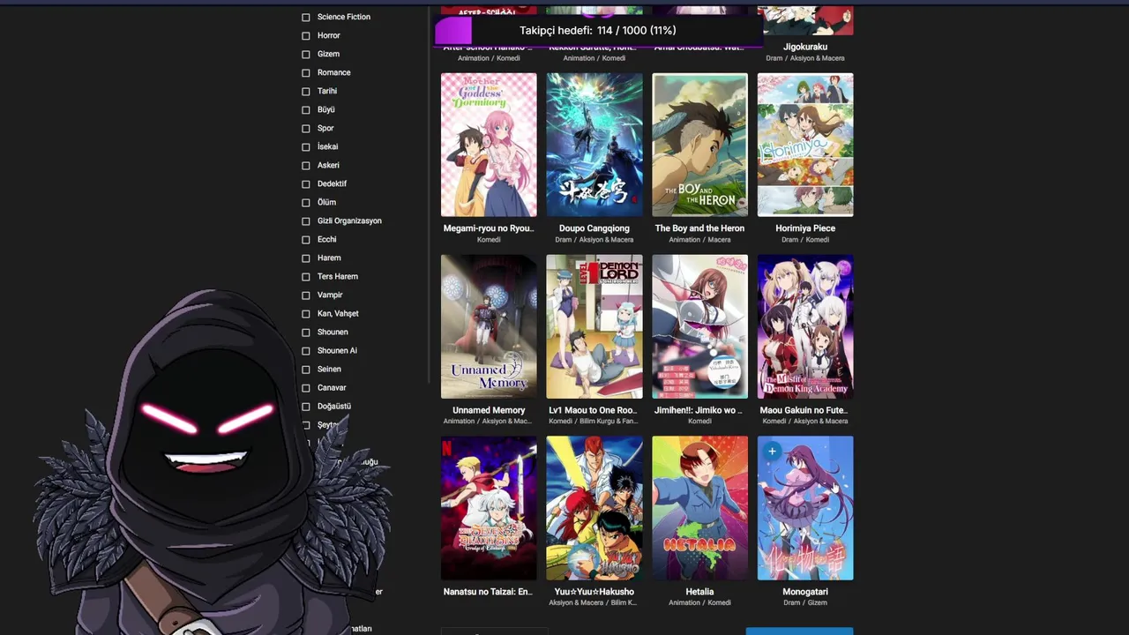The width and height of the screenshot is (1129, 635).
Task: Select the Canavar genre checkbox
Action: [306, 387]
